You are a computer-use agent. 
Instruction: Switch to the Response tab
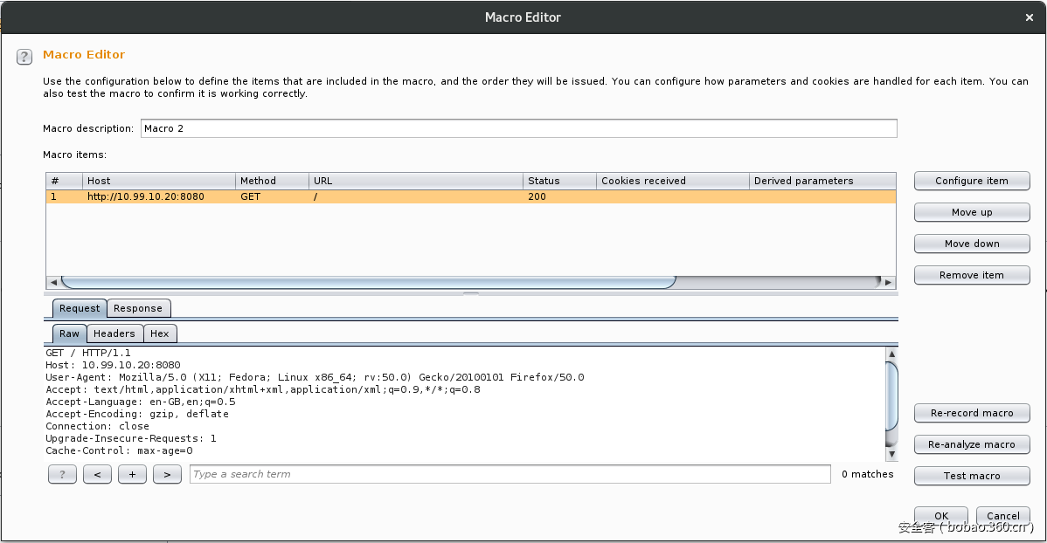[x=138, y=308]
